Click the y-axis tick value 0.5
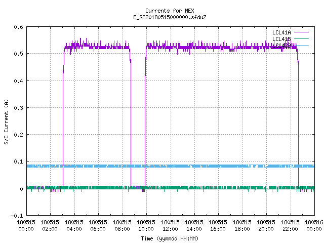The image size is (324, 243). [18, 54]
